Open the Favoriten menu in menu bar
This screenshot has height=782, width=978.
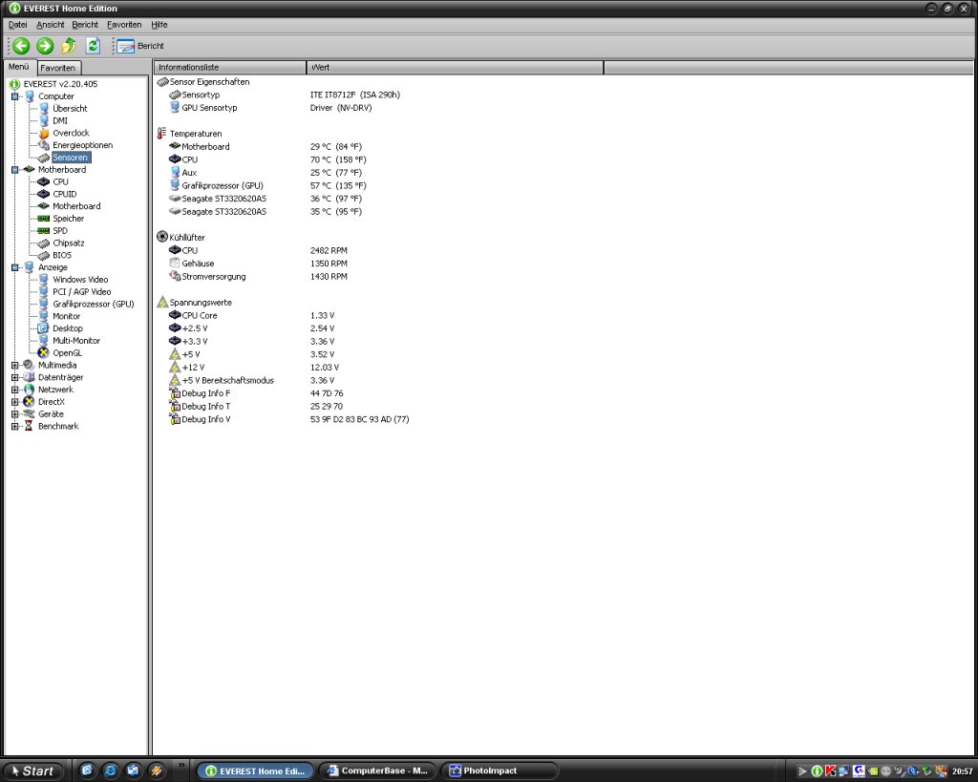[124, 25]
